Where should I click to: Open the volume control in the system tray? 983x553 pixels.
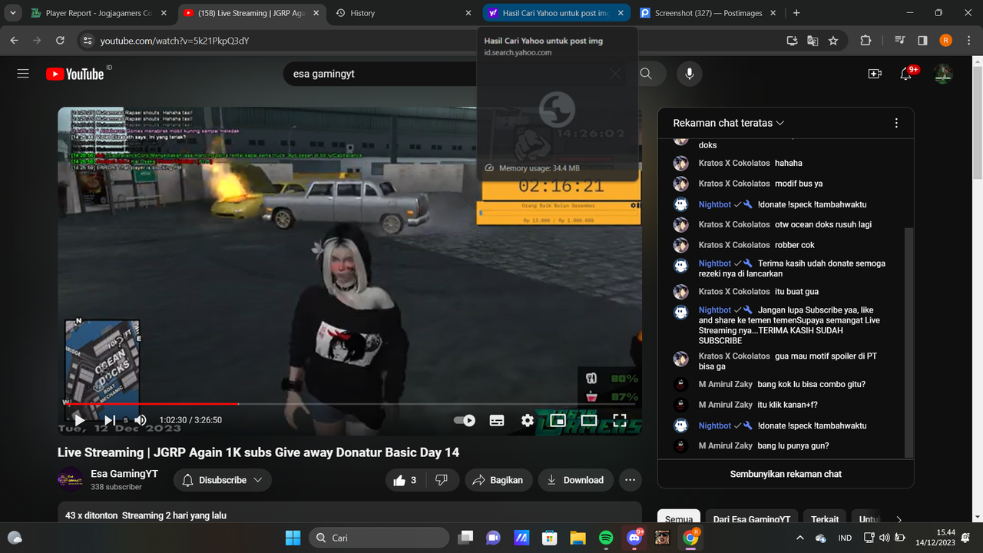click(x=885, y=538)
